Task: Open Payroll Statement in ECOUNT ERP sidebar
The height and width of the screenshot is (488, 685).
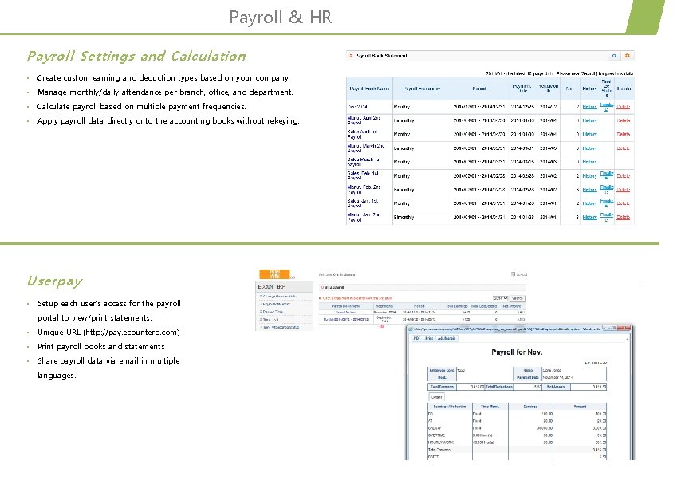Action: (276, 304)
